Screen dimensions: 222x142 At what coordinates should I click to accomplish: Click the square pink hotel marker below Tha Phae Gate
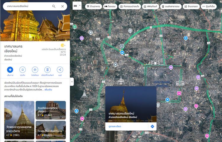point(179,93)
